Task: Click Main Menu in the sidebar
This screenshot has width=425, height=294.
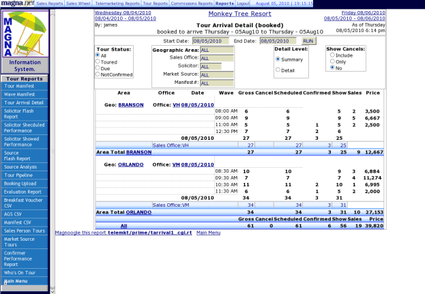Action: (x=25, y=281)
